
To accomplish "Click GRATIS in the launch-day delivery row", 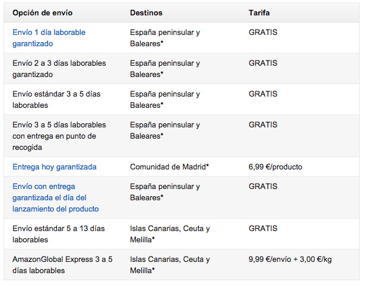I will click(263, 185).
